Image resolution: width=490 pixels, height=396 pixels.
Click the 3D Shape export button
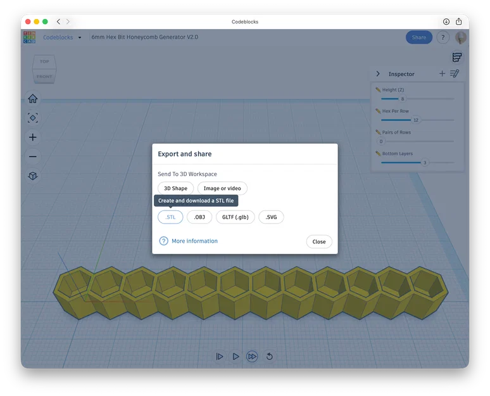coord(175,188)
